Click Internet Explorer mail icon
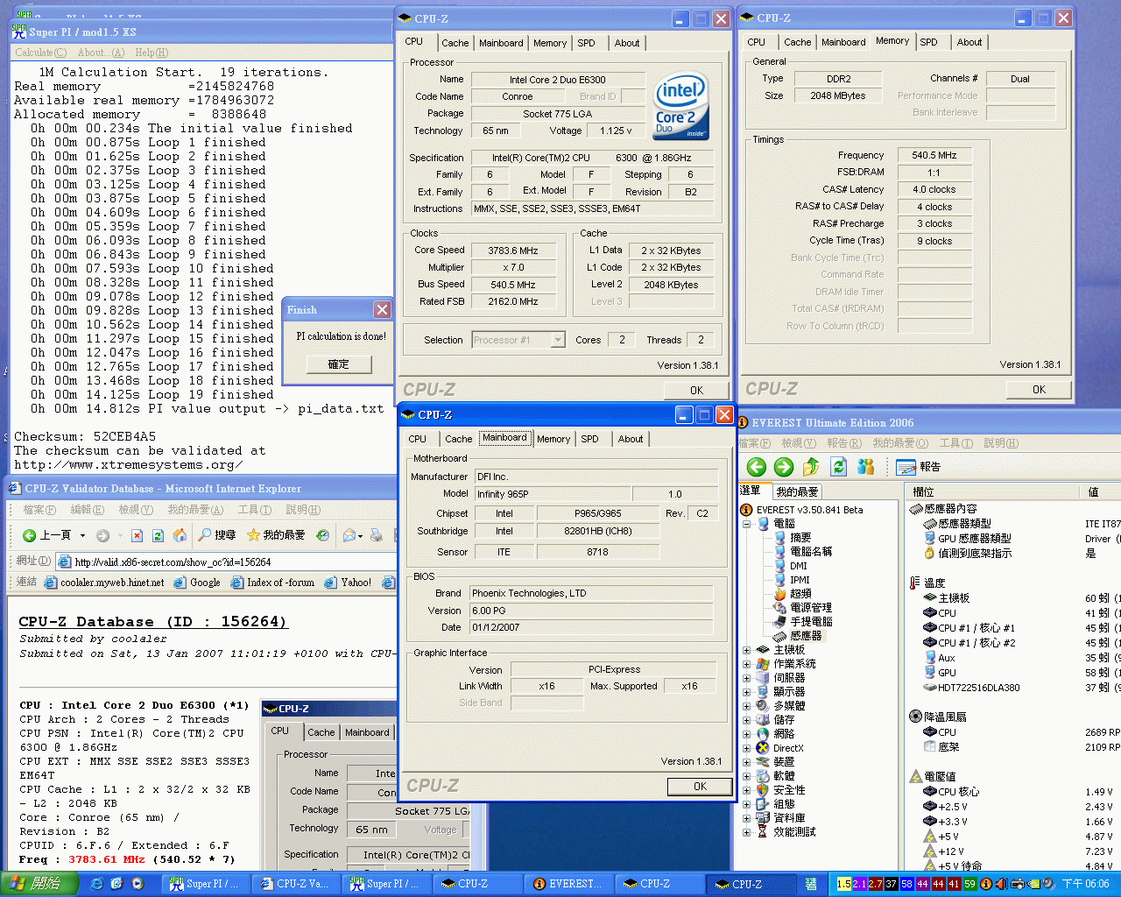This screenshot has width=1121, height=897. [349, 535]
